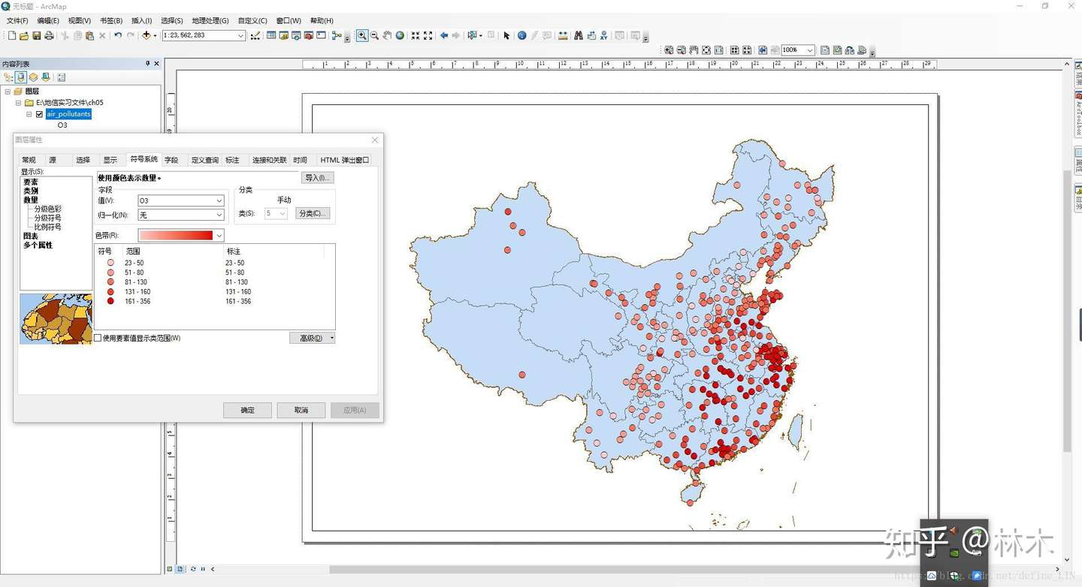Save the map with floppy disk icon
The height and width of the screenshot is (587, 1082).
point(36,35)
